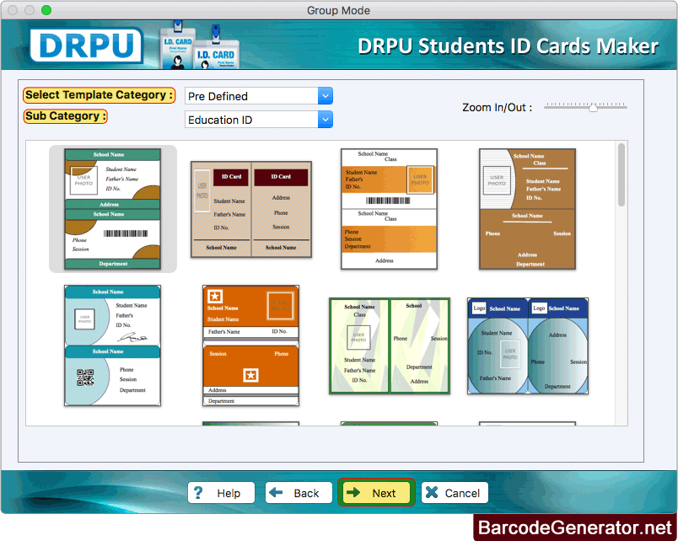Proceed with the Next button

point(376,493)
